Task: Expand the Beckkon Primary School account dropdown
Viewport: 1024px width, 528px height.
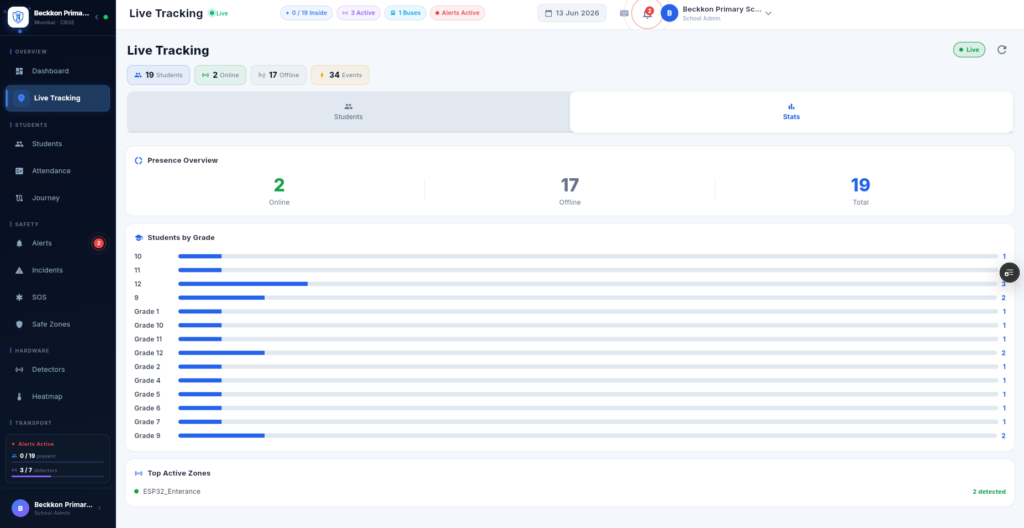Action: click(768, 13)
